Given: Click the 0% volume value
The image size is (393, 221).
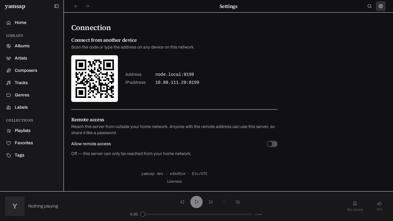Looking at the screenshot, I should pyautogui.click(x=379, y=210).
